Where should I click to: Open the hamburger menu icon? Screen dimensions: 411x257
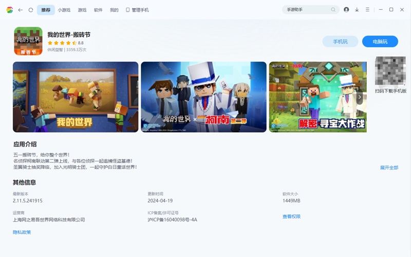[x=367, y=10]
